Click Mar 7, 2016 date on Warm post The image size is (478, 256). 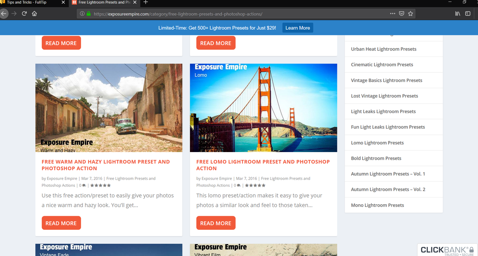(92, 178)
